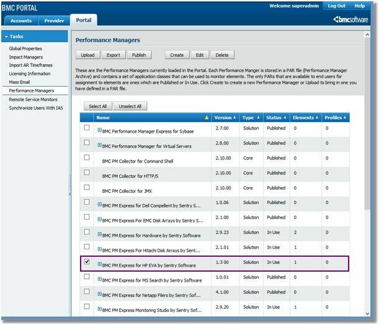Expand BMC PM Express for Netapp Filers
Viewport: 379px width, 325px height.
[x=99, y=294]
